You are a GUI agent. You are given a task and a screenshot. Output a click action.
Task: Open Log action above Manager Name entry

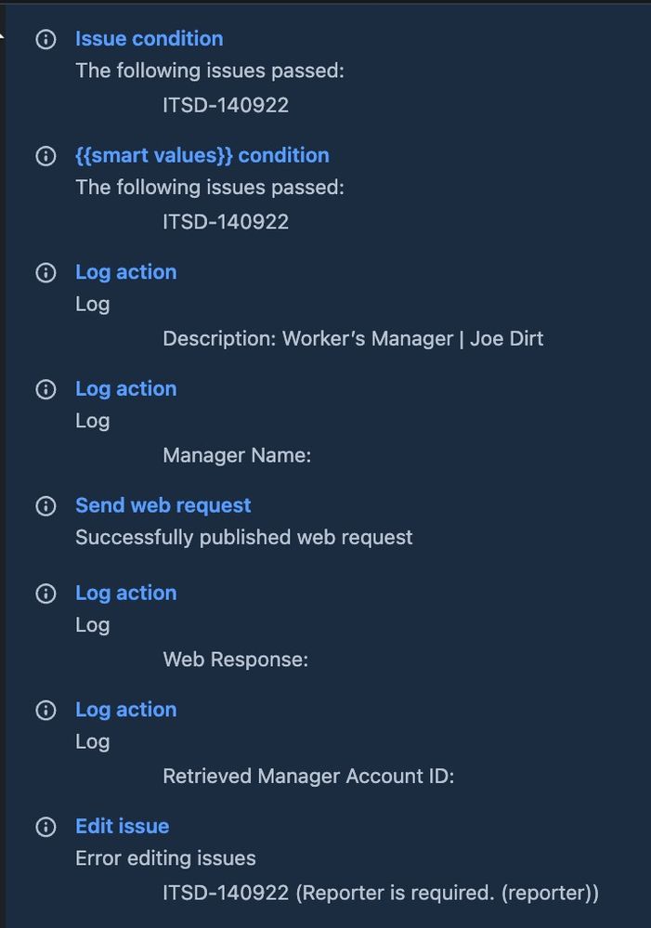126,389
